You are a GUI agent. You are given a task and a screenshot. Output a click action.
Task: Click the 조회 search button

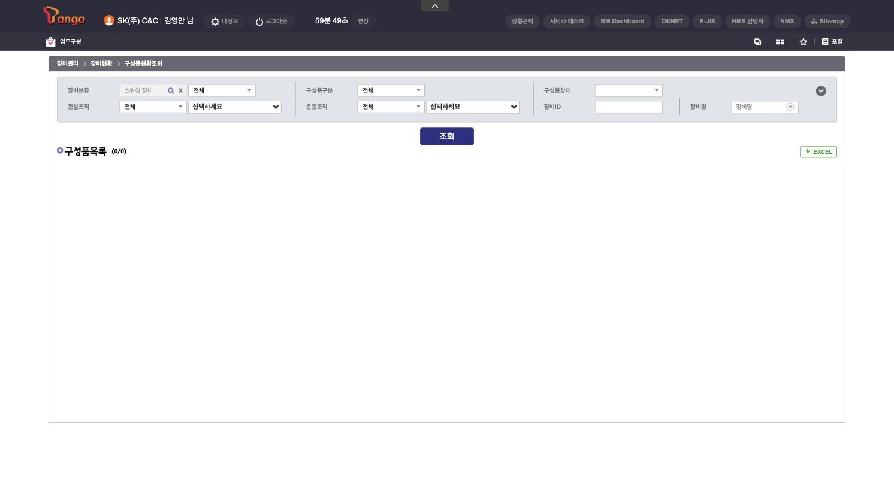point(447,136)
